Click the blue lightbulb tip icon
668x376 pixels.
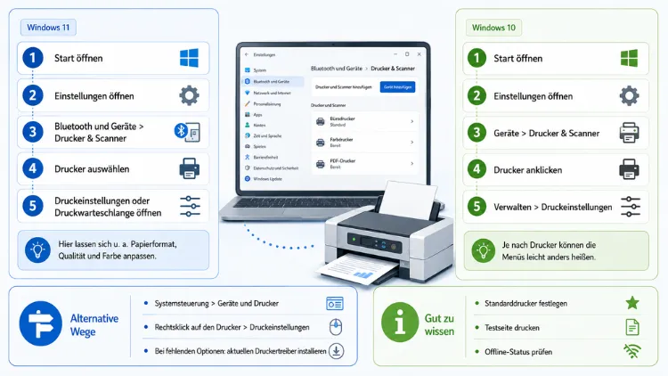click(38, 249)
